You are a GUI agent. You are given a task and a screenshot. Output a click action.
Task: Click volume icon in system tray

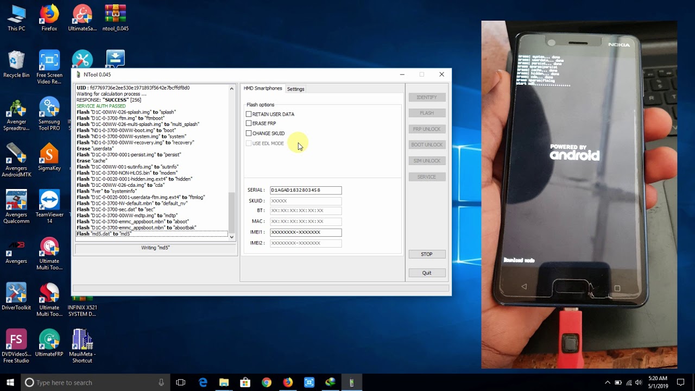[x=638, y=382]
